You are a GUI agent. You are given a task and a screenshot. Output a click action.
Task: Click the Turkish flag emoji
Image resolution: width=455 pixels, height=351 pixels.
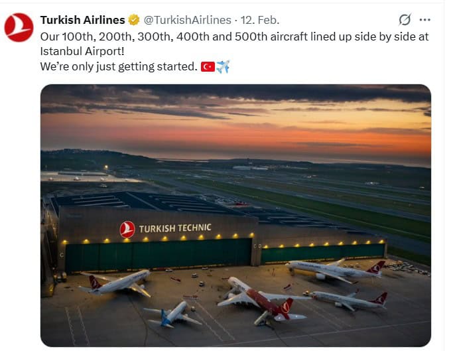208,67
